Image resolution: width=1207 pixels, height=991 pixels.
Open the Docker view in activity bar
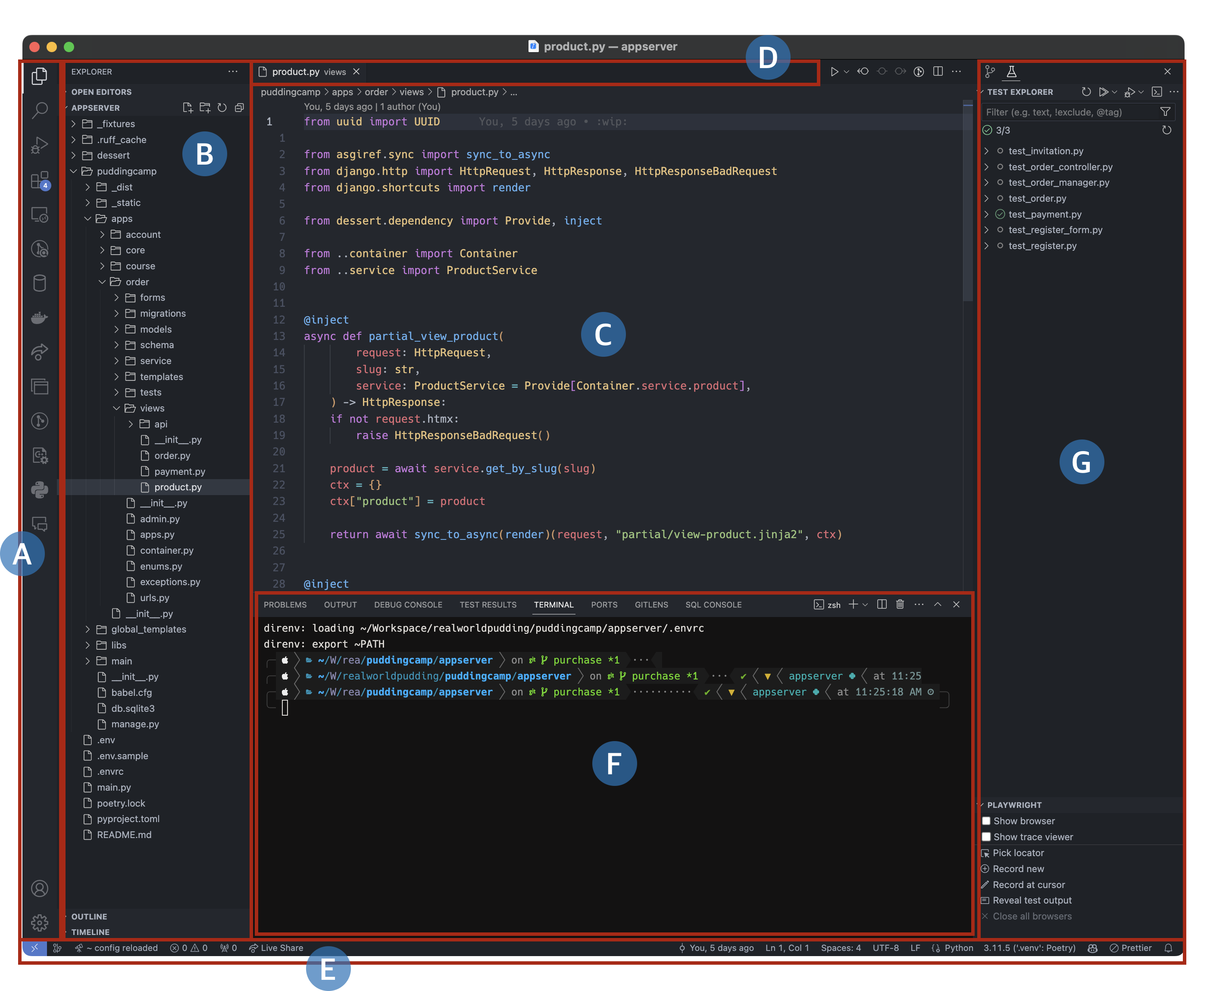[x=39, y=318]
